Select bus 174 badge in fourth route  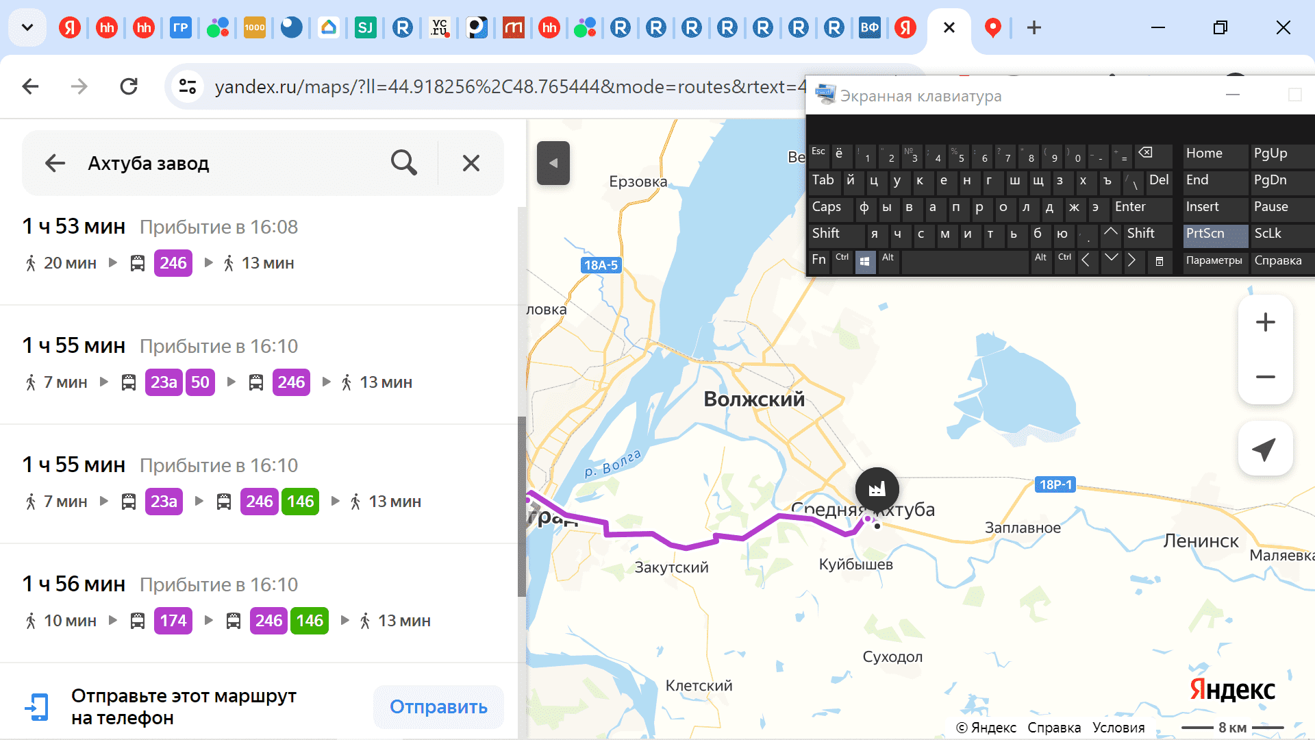(173, 621)
